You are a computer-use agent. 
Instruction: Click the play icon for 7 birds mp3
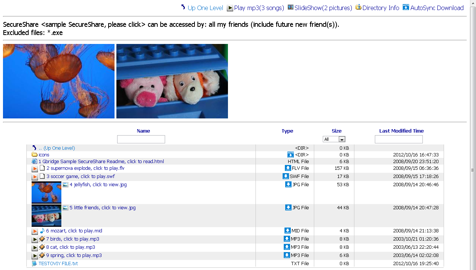point(35,240)
